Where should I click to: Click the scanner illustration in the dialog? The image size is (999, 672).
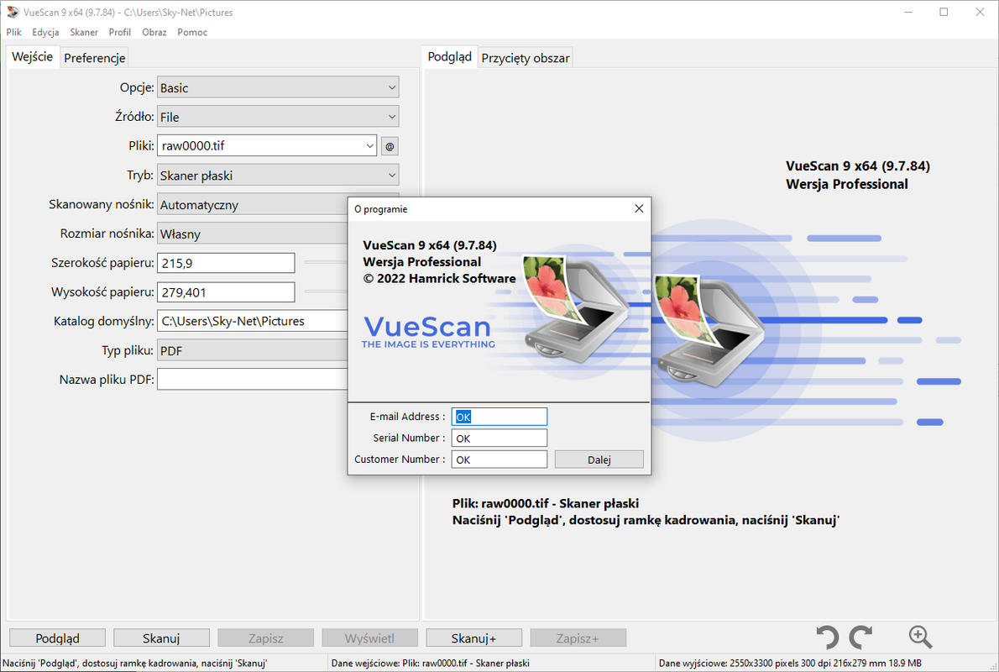574,308
